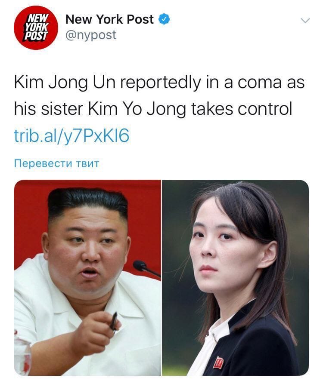Select the words "Kim Jong Un" in tweet

point(65,83)
